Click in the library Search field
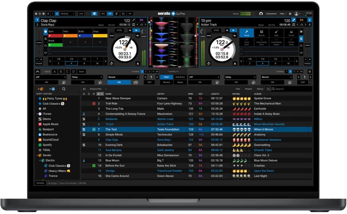 (x=291, y=89)
